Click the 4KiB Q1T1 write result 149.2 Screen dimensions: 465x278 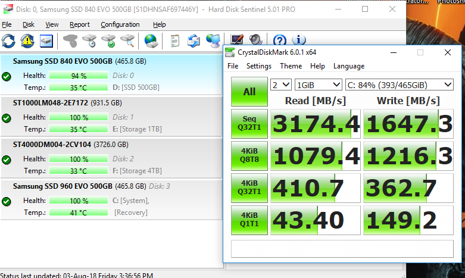point(408,220)
